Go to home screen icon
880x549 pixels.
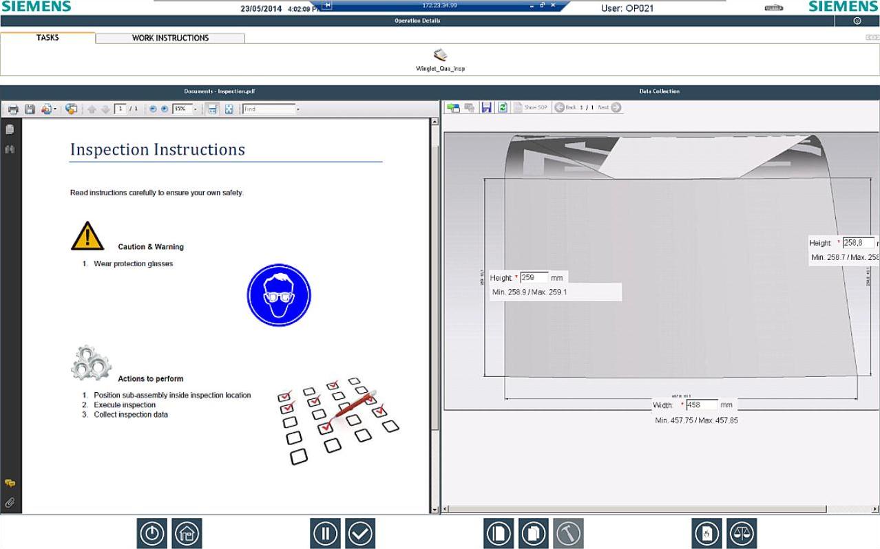[x=187, y=533]
